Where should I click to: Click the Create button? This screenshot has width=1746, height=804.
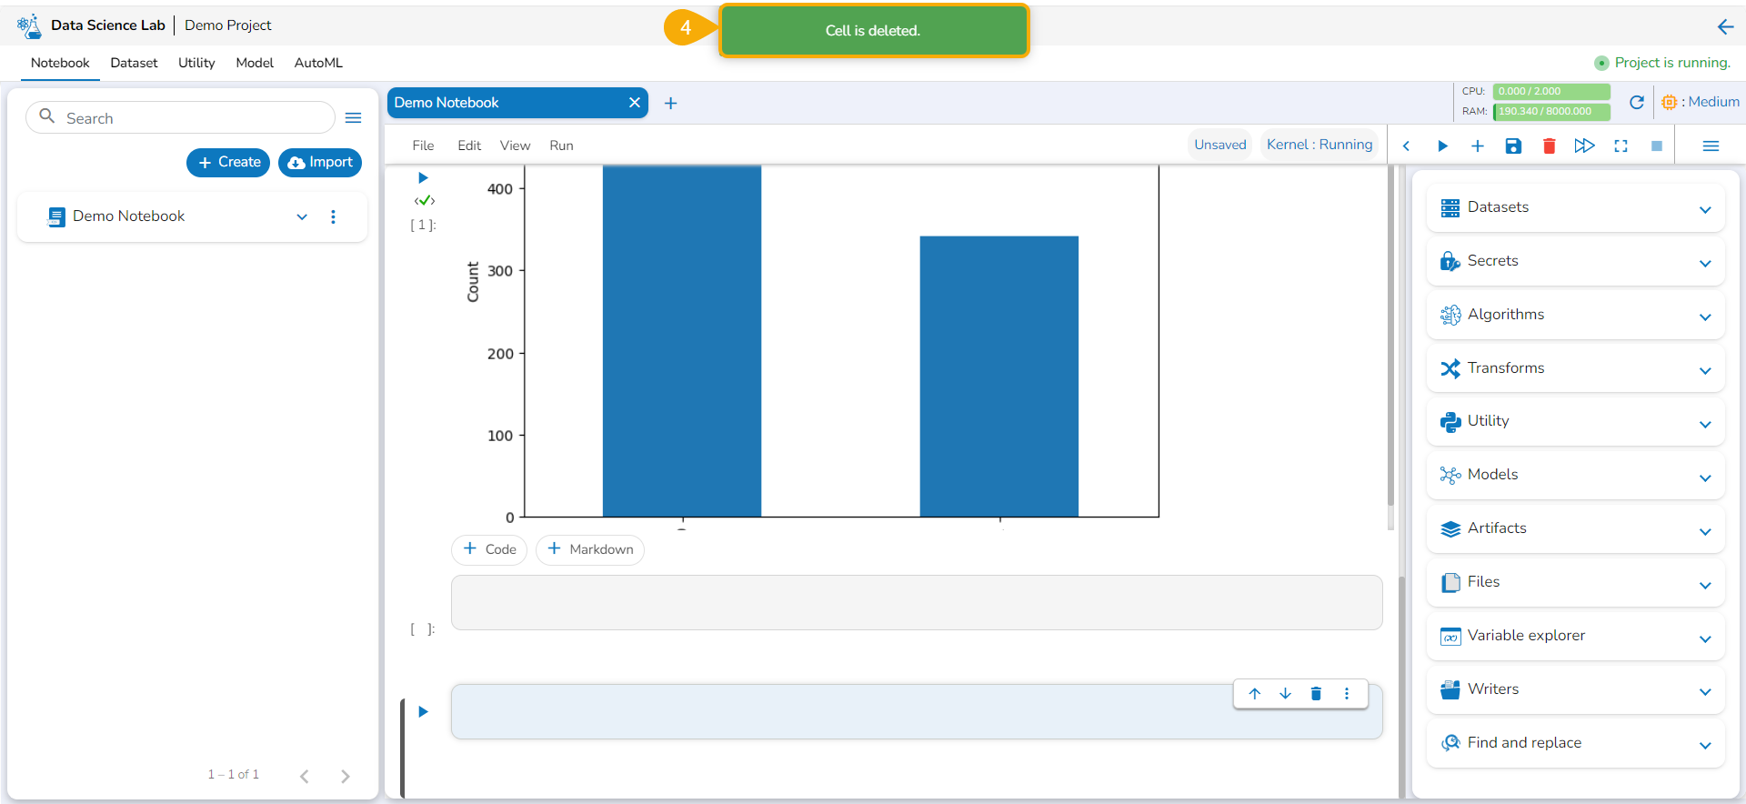click(228, 163)
